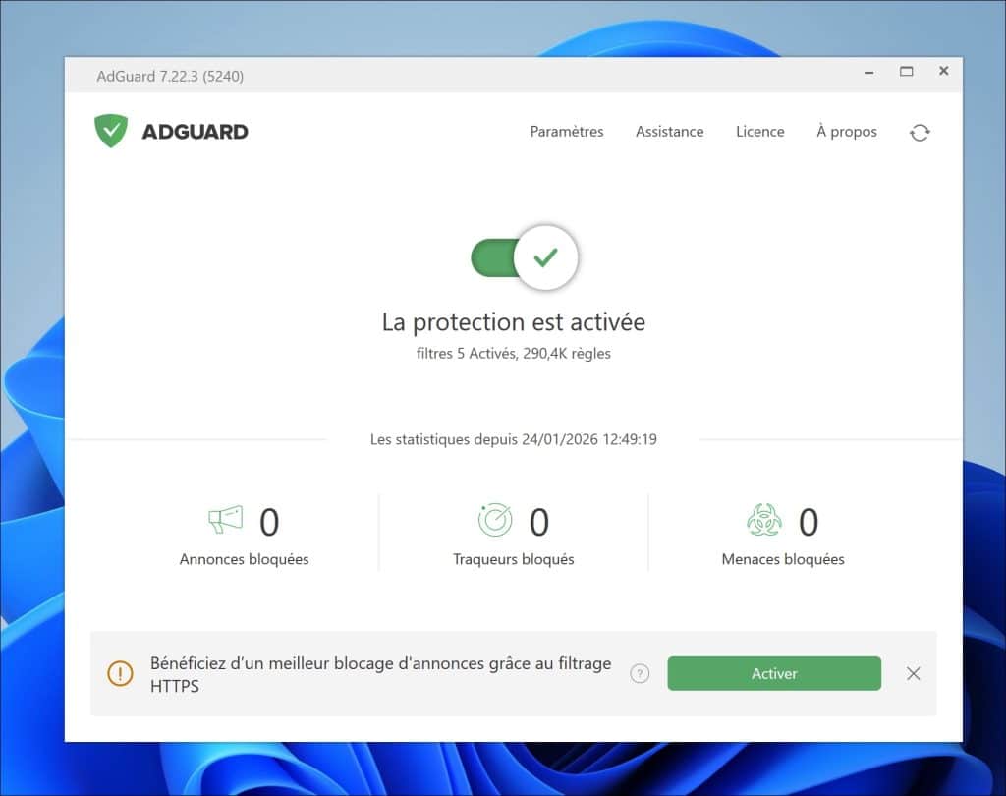Click the blocked trackers stopwatch icon
Screen dimensions: 1006x796
point(497,521)
